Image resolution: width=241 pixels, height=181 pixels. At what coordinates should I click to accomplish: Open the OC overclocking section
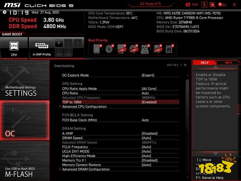(x=25, y=120)
